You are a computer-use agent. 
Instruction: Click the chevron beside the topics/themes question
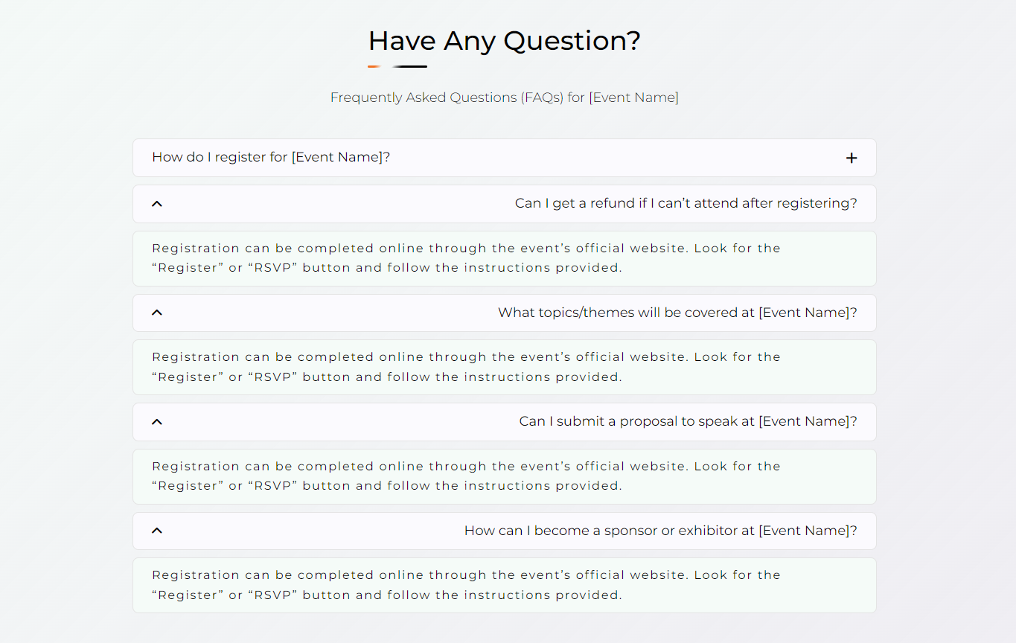click(156, 313)
